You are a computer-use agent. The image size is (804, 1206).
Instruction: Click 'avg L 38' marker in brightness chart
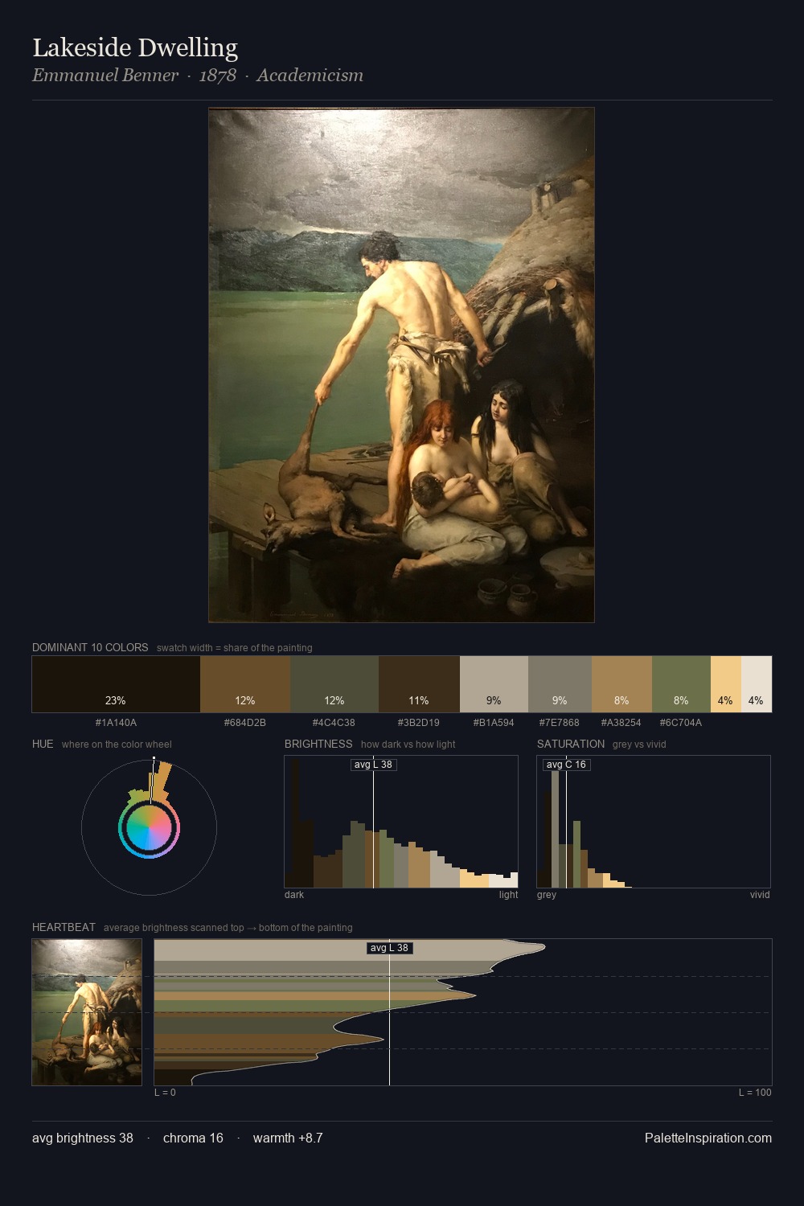pos(374,765)
